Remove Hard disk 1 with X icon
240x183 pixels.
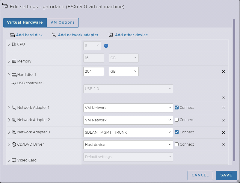coord(223,72)
